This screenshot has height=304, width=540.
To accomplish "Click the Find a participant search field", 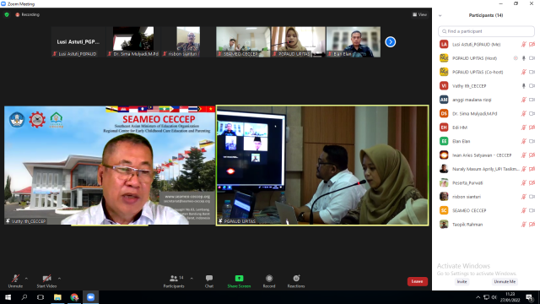I will pos(486,31).
